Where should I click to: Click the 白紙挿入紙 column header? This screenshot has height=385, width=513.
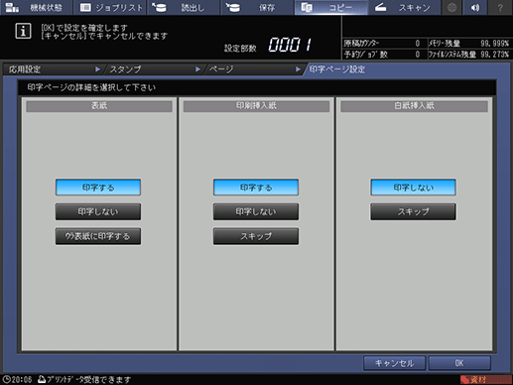click(x=414, y=106)
